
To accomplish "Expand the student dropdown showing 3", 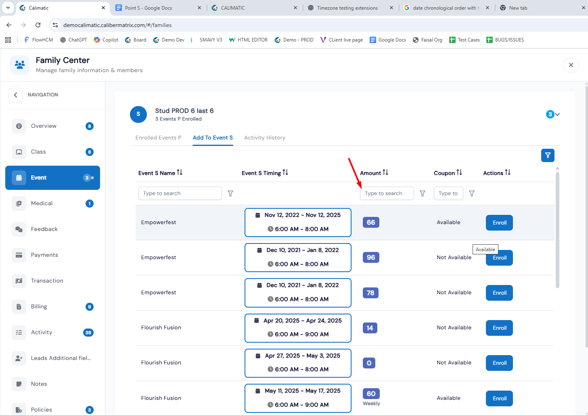I will pyautogui.click(x=553, y=114).
